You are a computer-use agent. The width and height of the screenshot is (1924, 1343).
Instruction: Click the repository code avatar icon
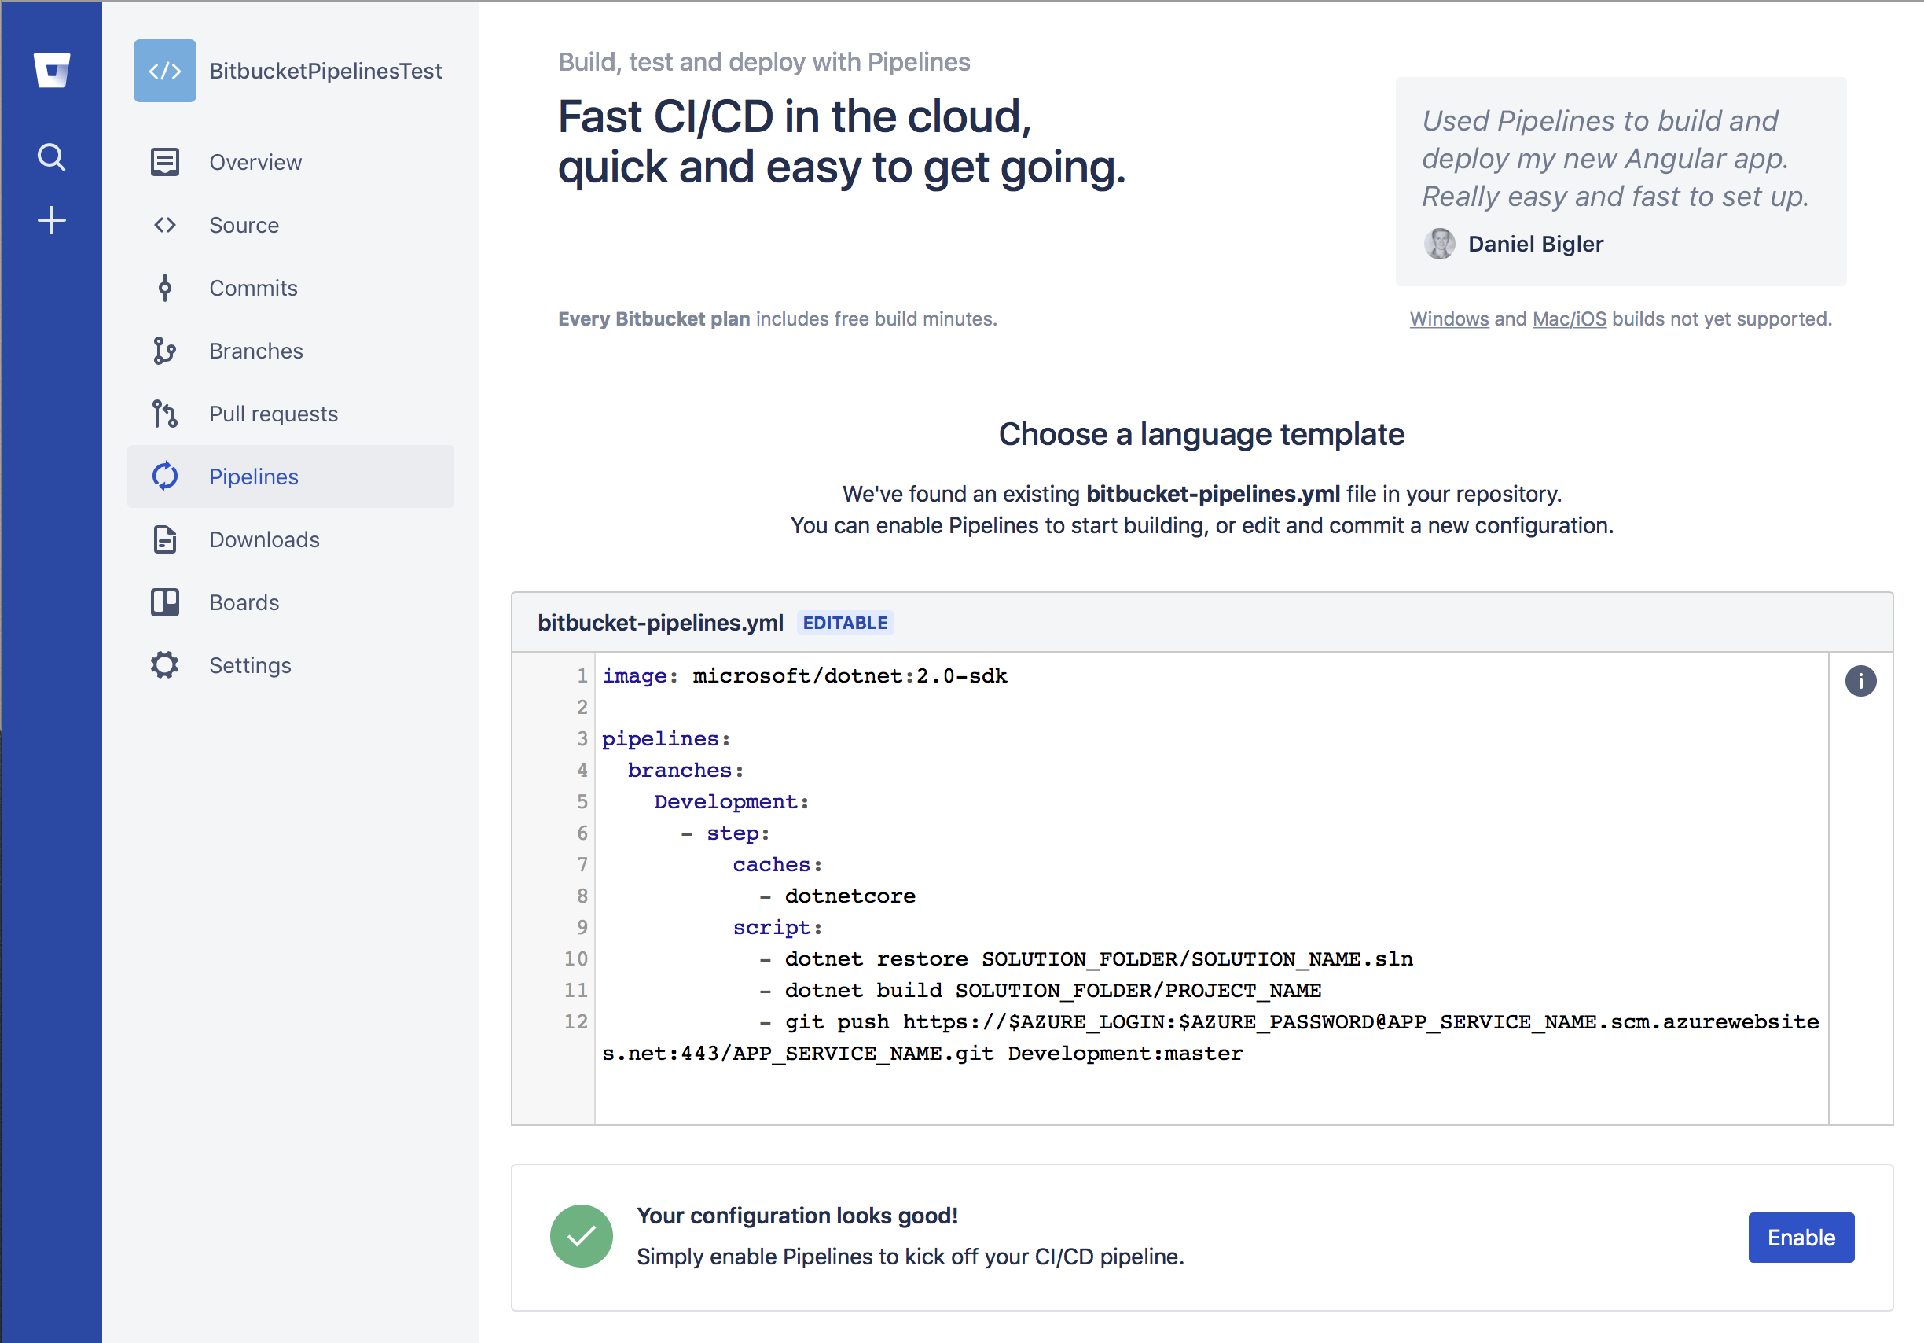tap(165, 71)
